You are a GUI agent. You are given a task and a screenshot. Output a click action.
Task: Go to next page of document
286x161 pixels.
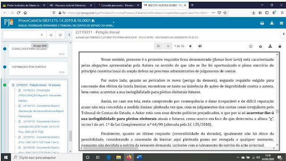(190, 46)
